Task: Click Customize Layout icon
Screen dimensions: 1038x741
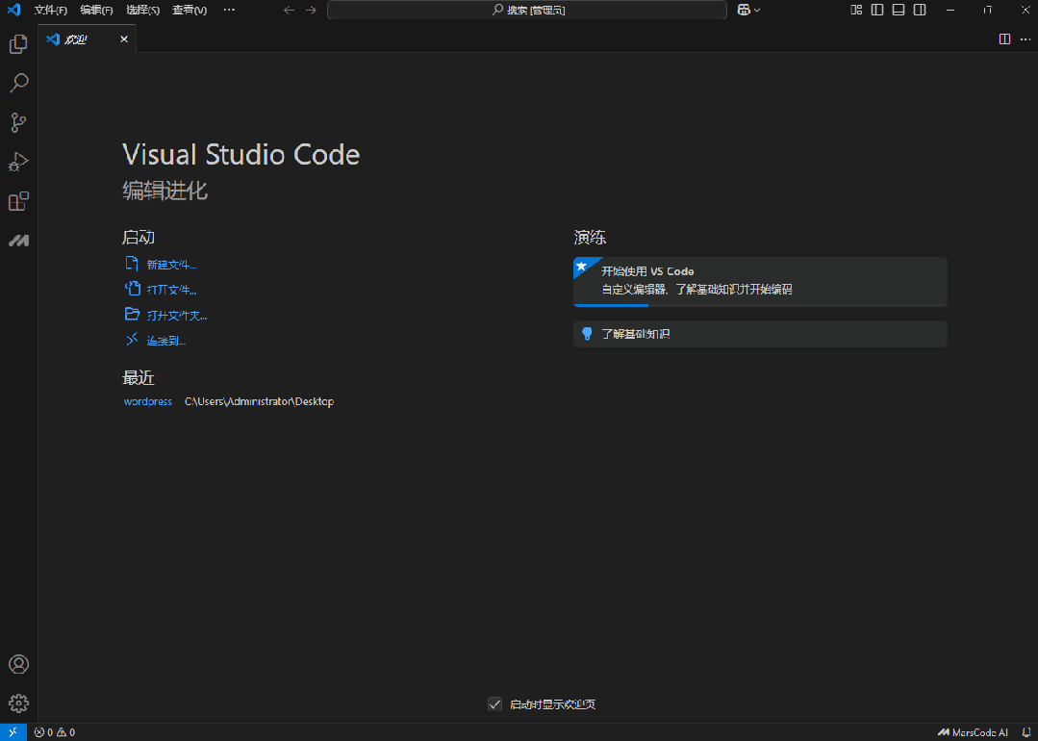Action: (856, 10)
